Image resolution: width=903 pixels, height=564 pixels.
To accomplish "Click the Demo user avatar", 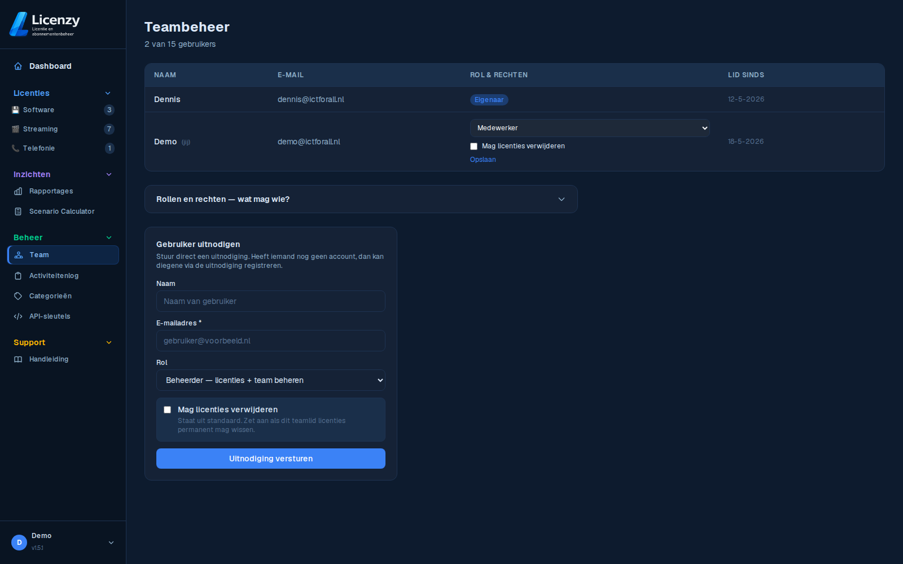I will click(19, 543).
